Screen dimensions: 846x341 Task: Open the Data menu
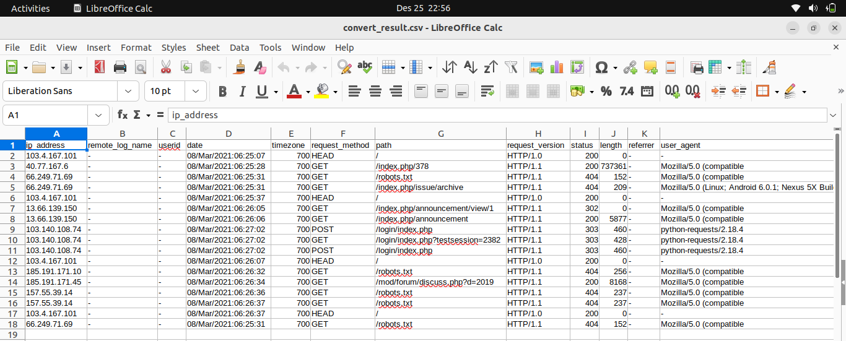click(x=240, y=47)
